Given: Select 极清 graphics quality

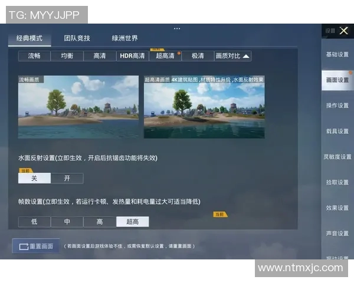Looking at the screenshot, I should pos(198,56).
